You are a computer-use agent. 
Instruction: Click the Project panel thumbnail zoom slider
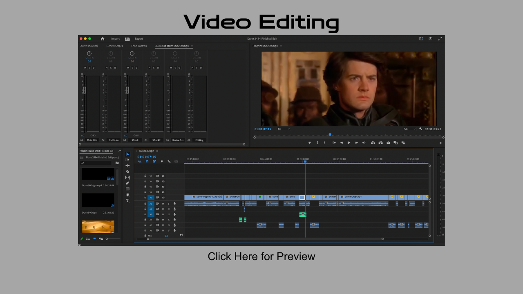[113, 238]
